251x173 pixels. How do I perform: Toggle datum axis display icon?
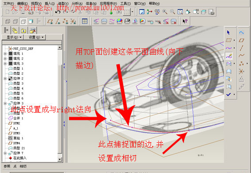click(x=58, y=21)
